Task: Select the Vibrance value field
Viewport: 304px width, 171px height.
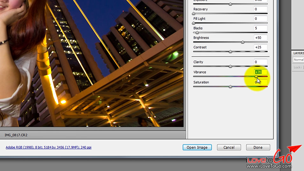Action: click(260, 72)
